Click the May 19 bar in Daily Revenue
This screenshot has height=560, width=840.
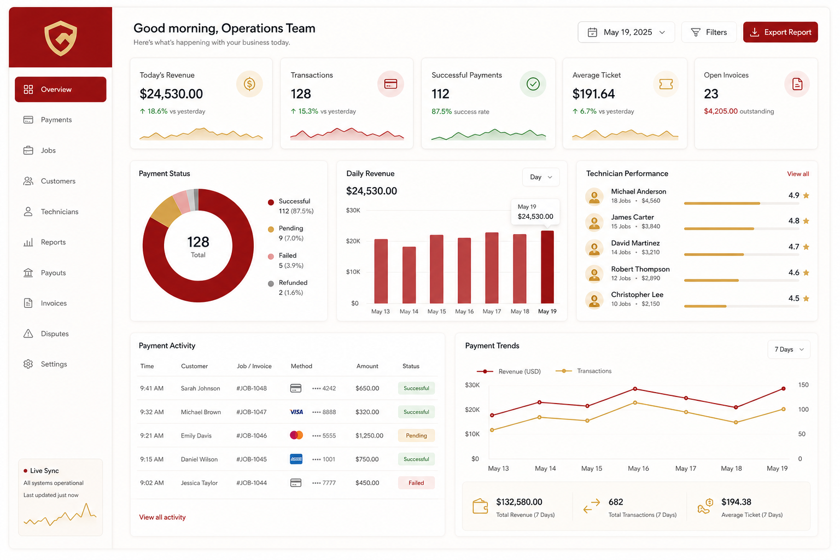point(547,267)
